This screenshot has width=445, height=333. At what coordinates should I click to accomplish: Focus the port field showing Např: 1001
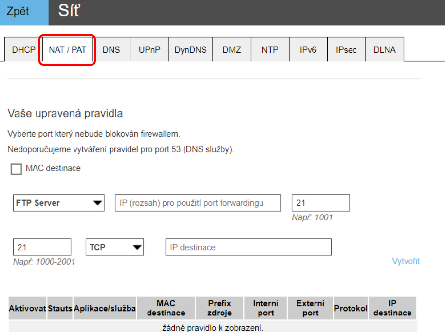(x=320, y=203)
